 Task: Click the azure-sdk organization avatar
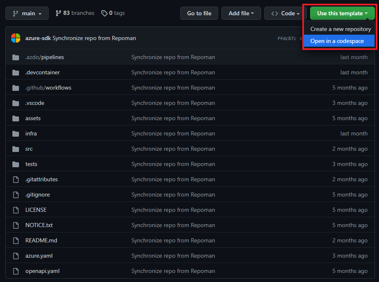(15, 38)
